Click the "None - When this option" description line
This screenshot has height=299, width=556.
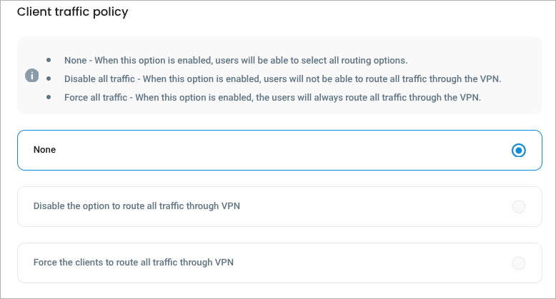point(236,60)
